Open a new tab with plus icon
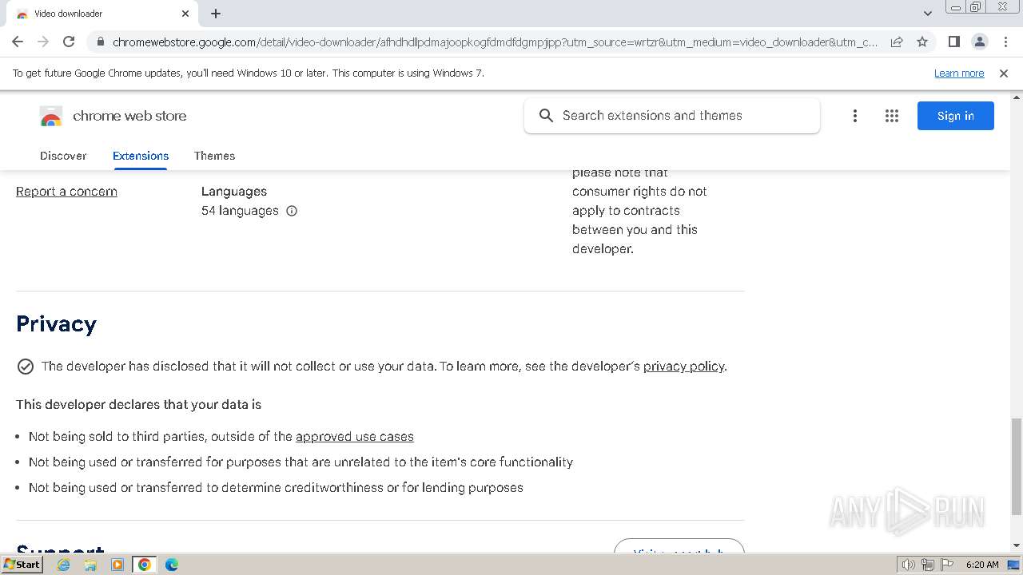Screen dimensions: 1023x575 (216, 14)
